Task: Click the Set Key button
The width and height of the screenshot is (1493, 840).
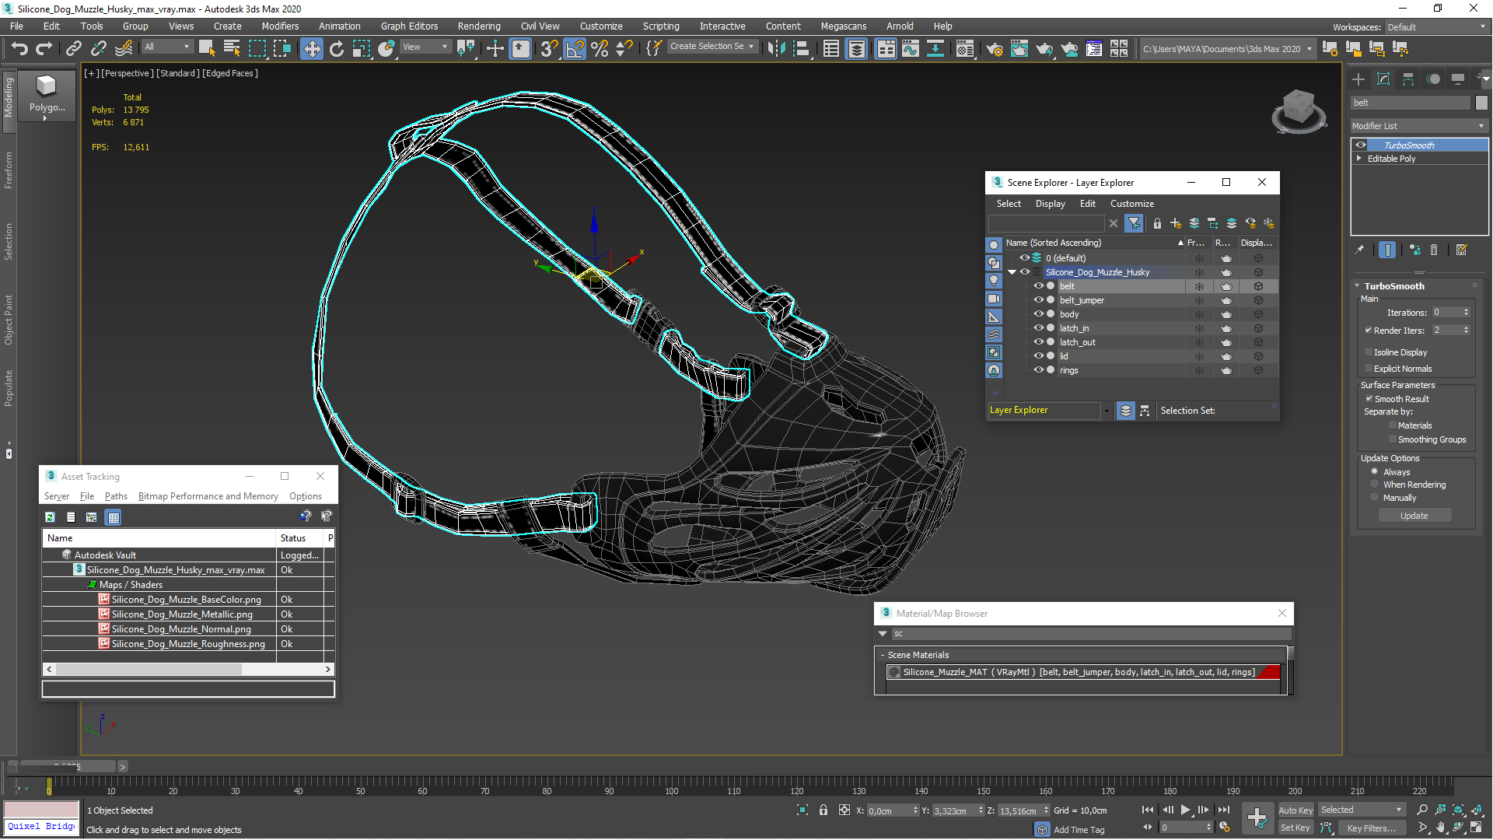Action: pyautogui.click(x=1295, y=828)
